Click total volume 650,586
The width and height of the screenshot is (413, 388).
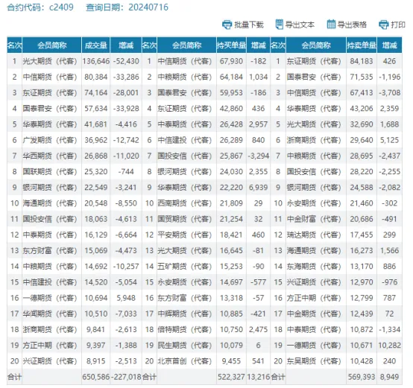click(x=96, y=377)
